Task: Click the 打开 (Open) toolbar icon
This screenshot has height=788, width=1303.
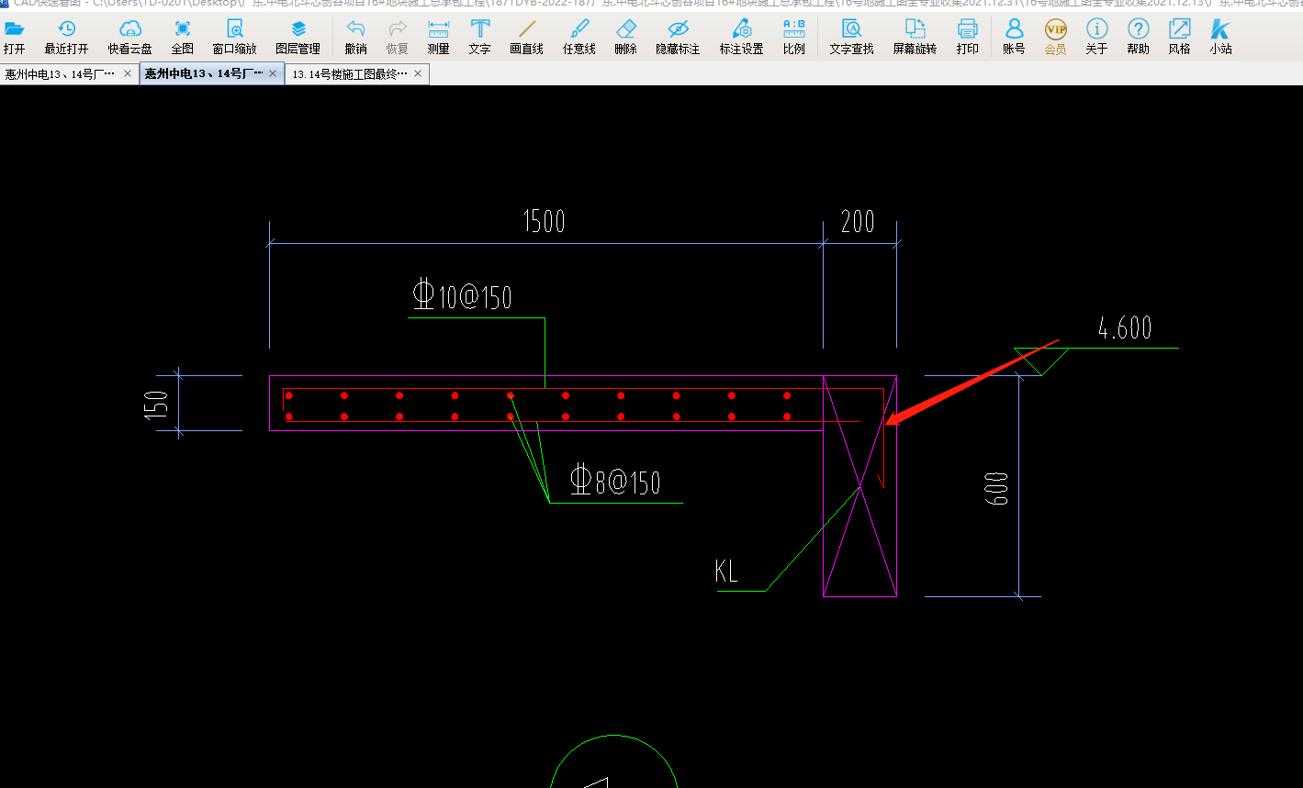Action: click(x=15, y=38)
